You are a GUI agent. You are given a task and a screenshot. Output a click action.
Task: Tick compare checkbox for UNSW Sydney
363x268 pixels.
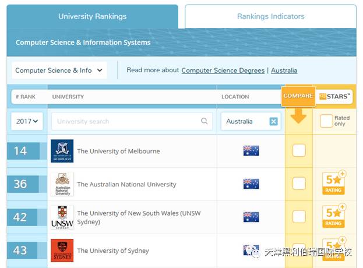tap(299, 217)
